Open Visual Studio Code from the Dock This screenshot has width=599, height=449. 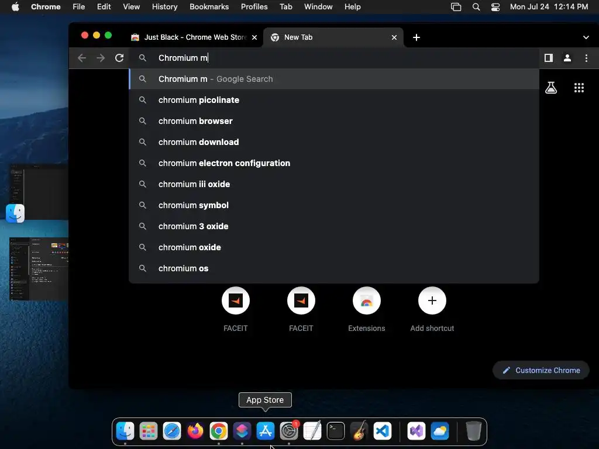click(383, 431)
